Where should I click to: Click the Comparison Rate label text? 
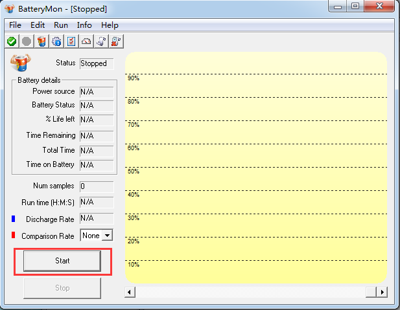[48, 236]
